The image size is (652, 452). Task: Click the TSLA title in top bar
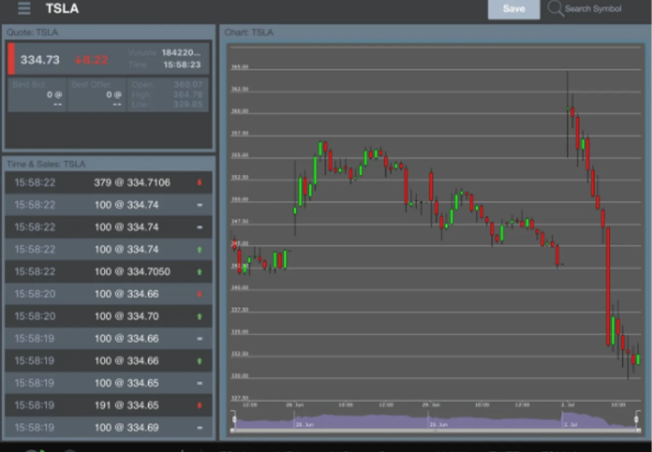[62, 9]
